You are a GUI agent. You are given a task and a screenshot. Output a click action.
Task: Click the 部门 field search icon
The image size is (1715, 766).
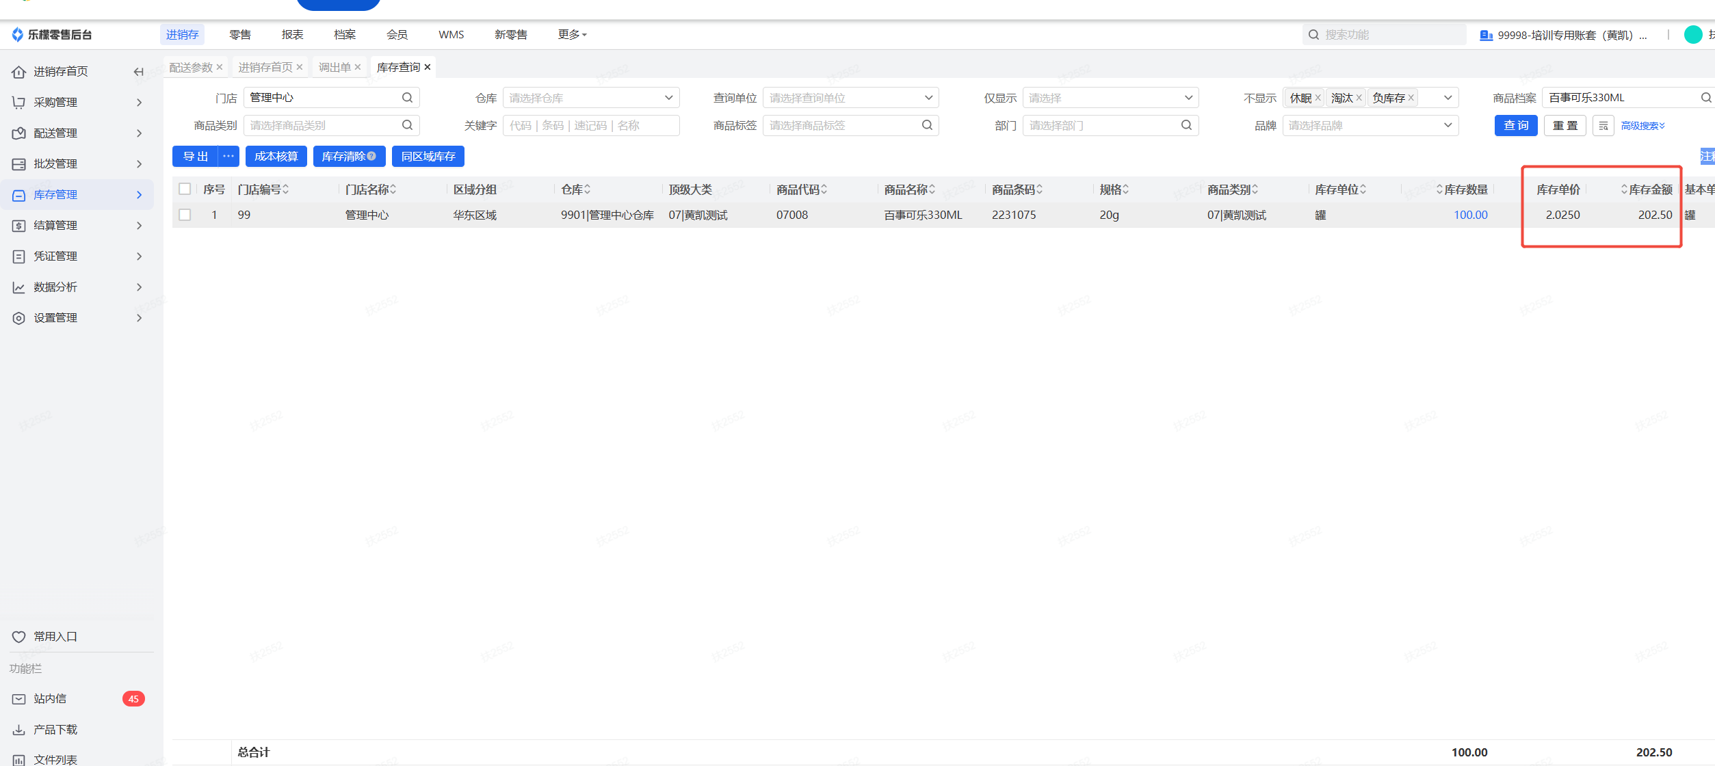pyautogui.click(x=1186, y=125)
